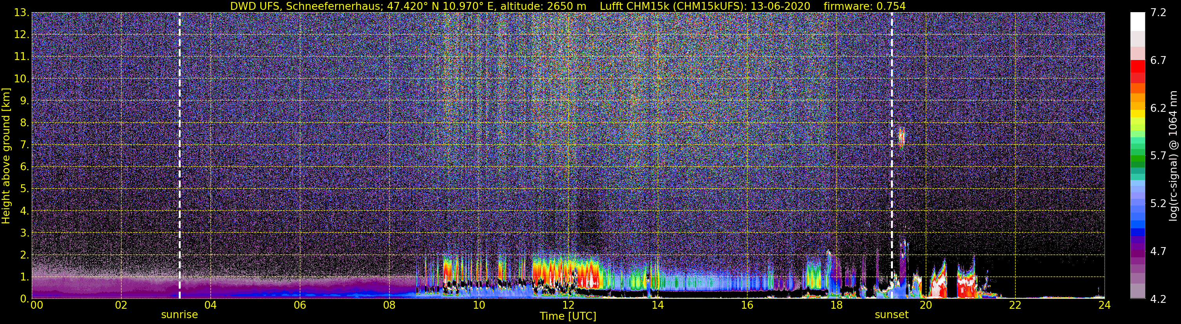Click the white dashed sunrise marker line
Image resolution: width=1181 pixels, height=324 pixels.
tap(179, 156)
